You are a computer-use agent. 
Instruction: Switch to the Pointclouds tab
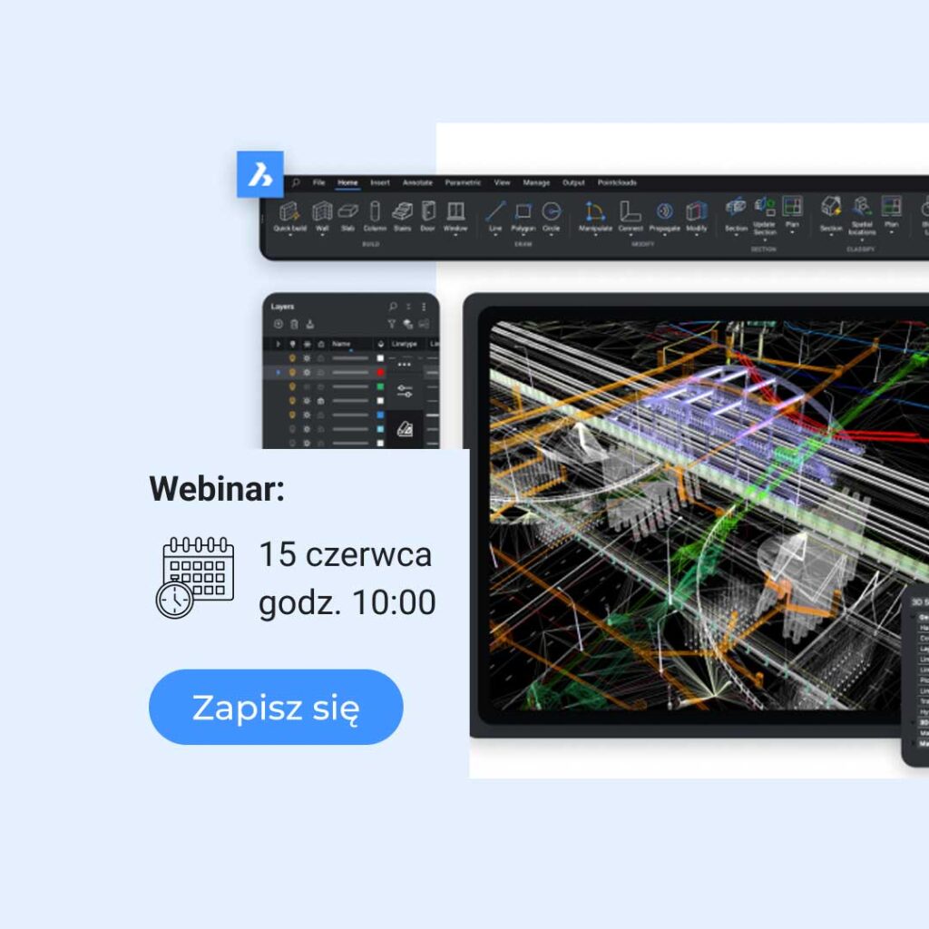[617, 182]
